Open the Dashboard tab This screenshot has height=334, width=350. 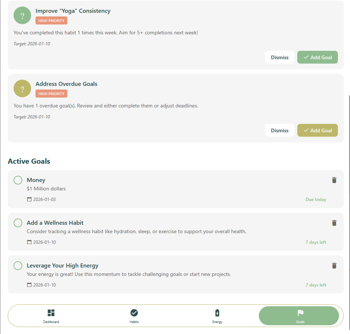coord(51,316)
